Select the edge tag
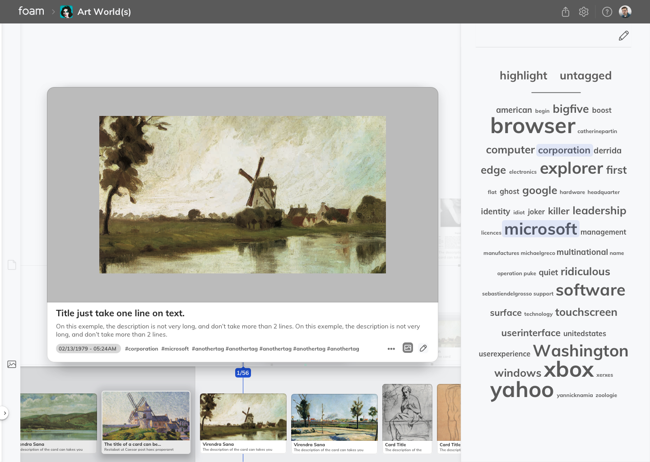Viewport: 650px width, 462px height. (493, 170)
